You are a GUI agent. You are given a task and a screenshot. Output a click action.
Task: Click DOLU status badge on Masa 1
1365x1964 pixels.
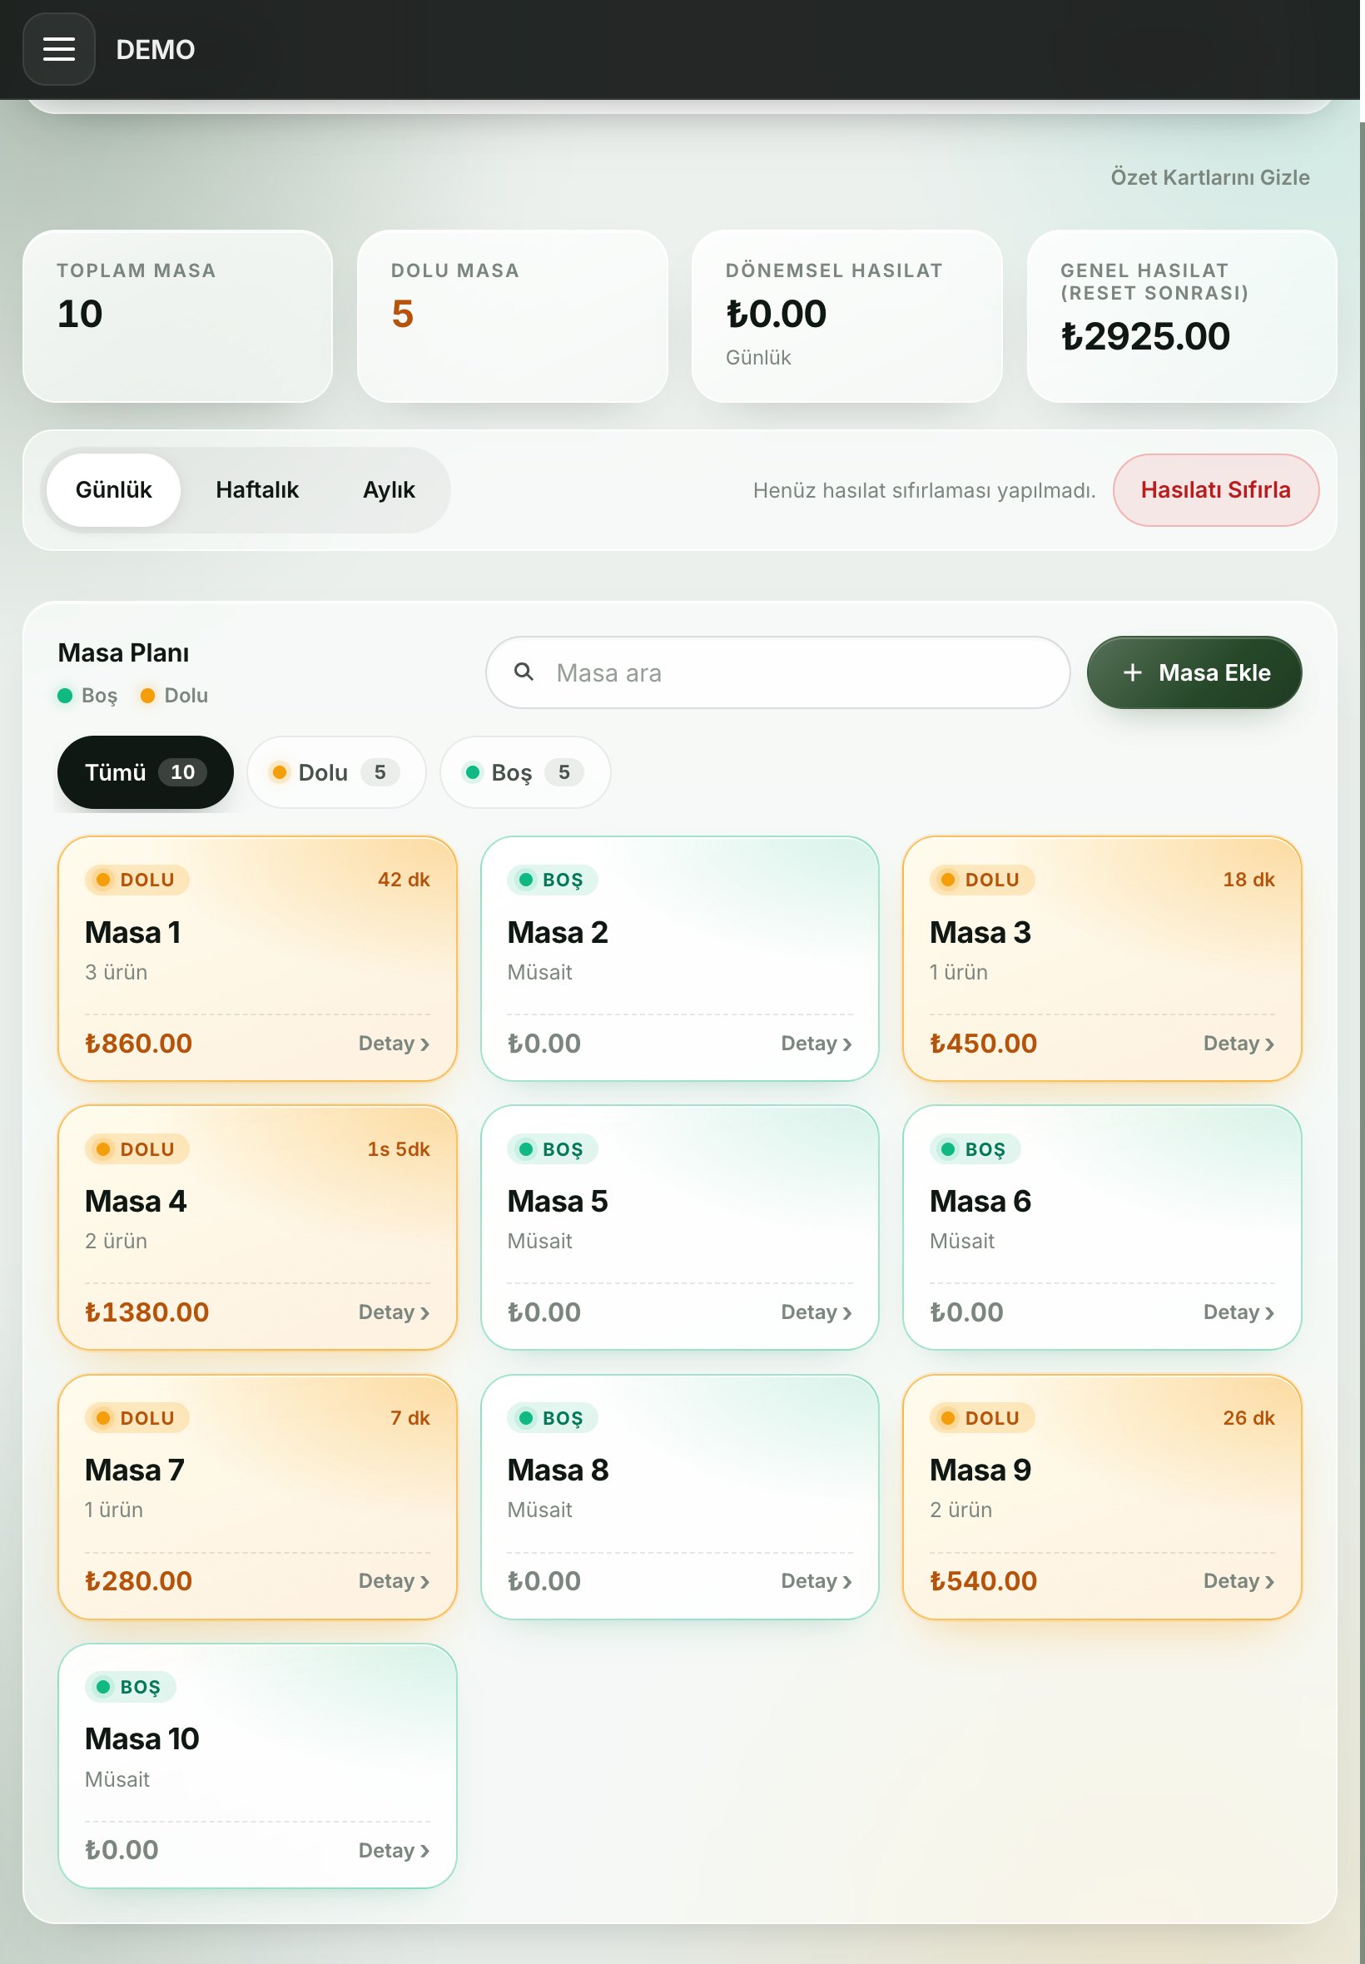136,880
